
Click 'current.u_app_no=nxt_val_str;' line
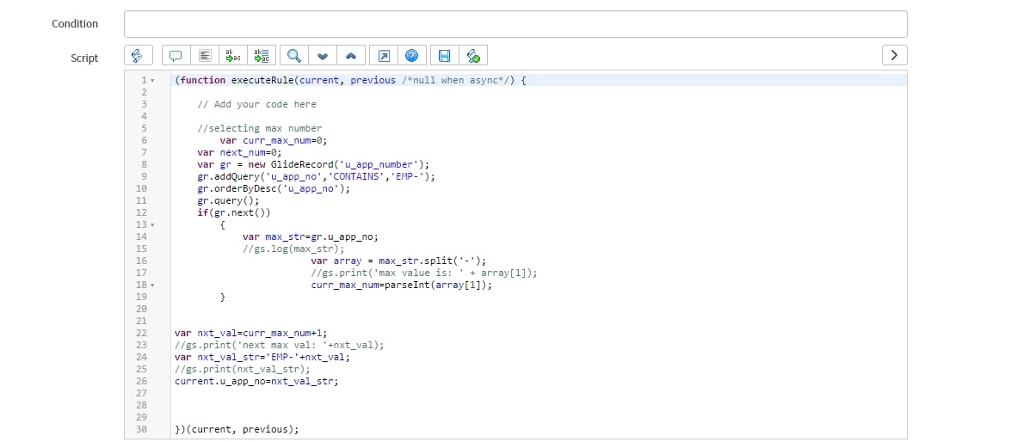point(256,381)
